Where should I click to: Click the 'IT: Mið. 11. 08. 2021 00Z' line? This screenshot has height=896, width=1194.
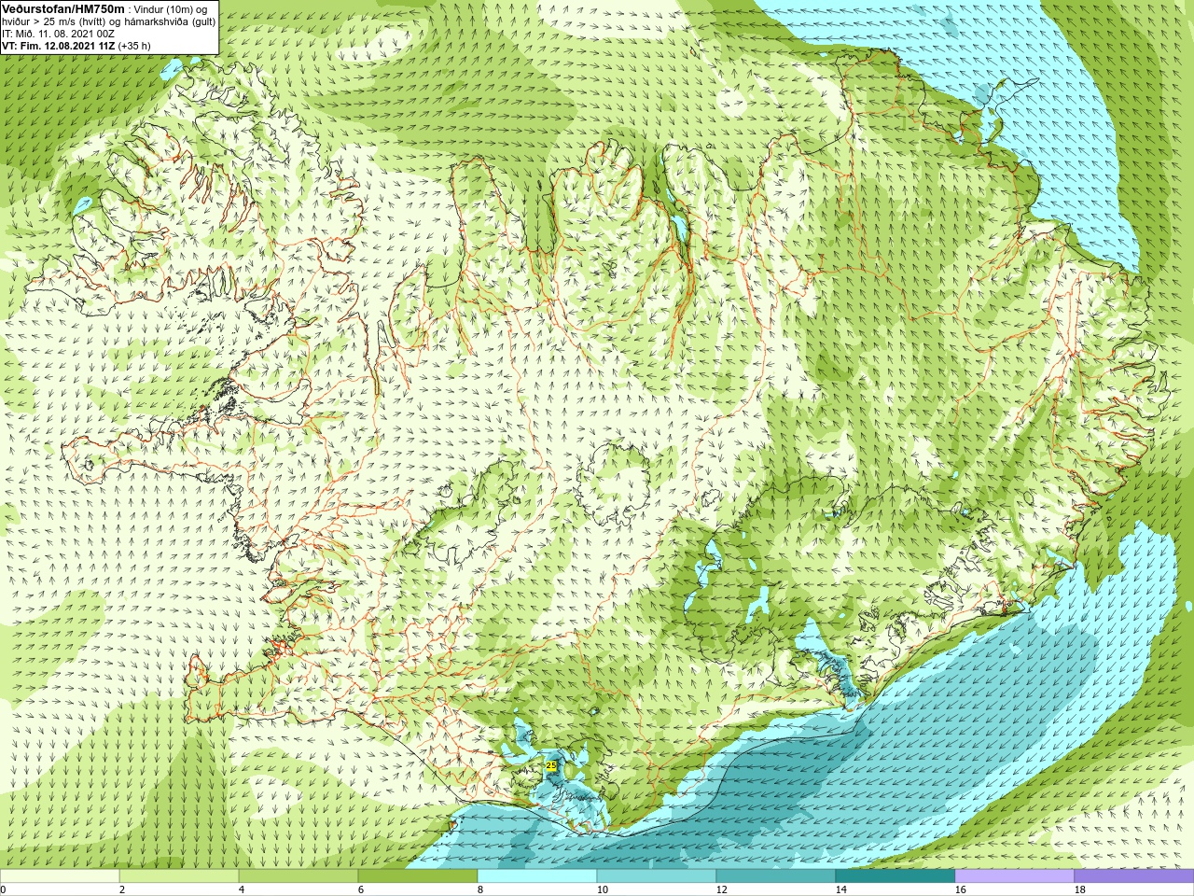[x=58, y=33]
